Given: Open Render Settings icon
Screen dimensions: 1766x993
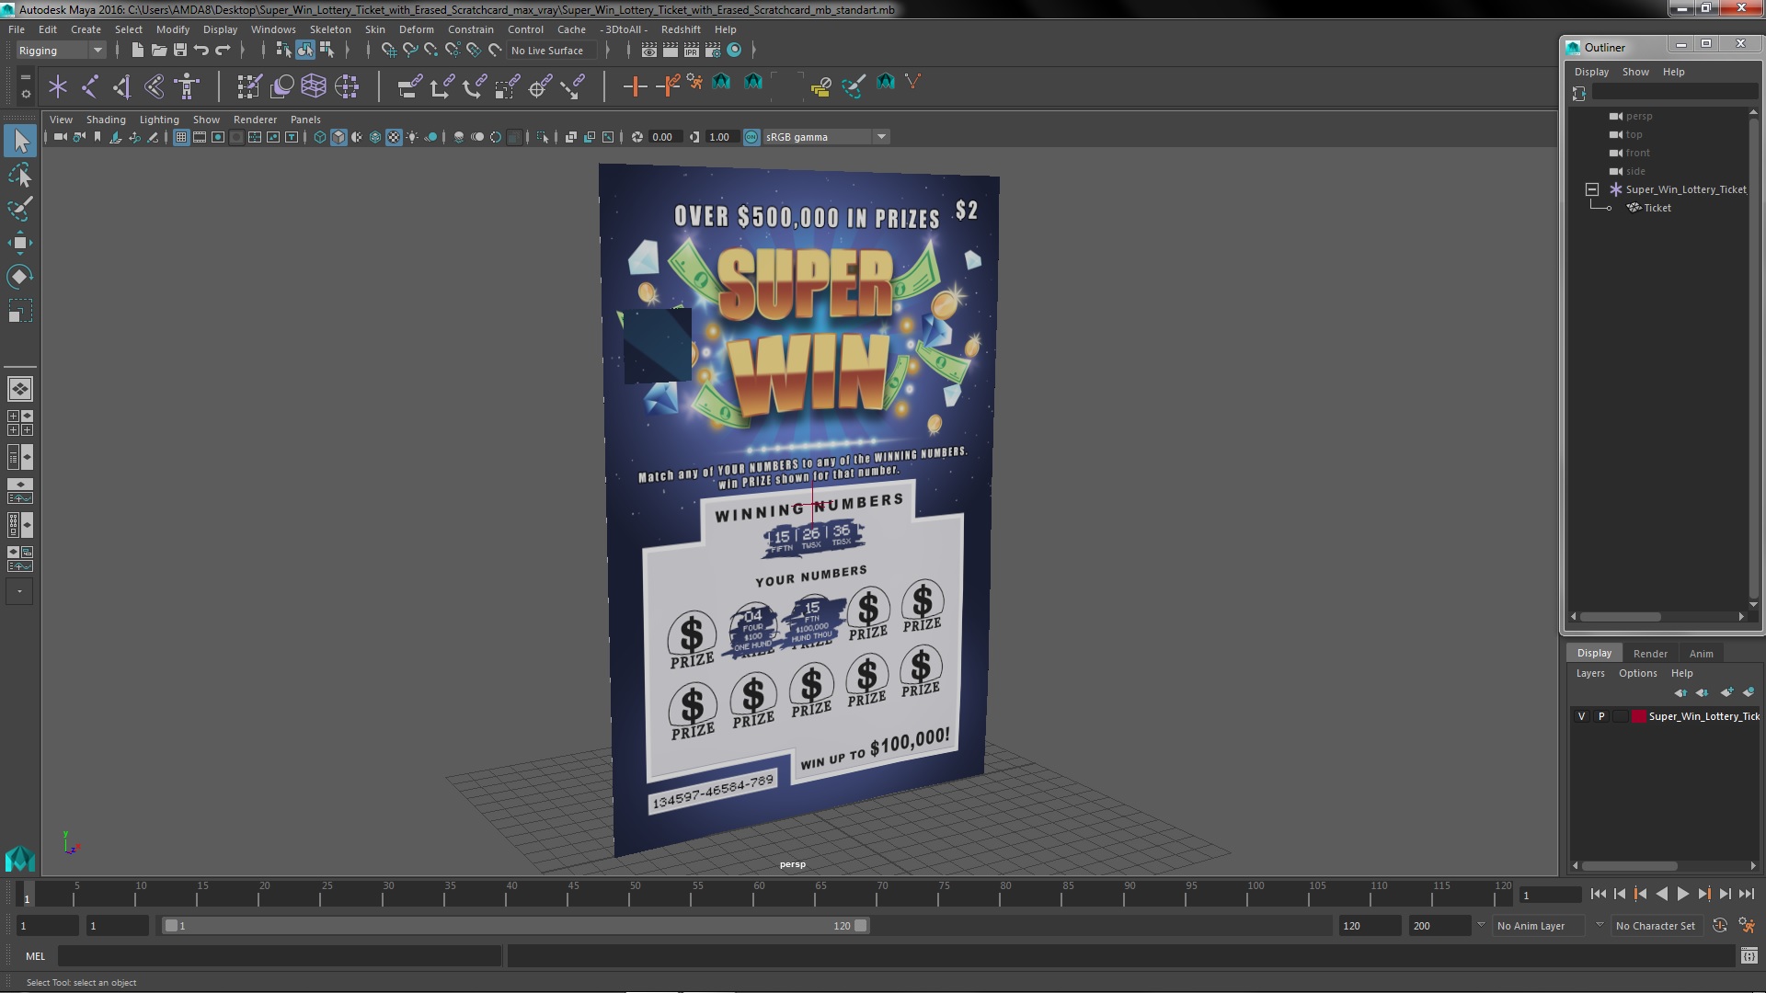Looking at the screenshot, I should pyautogui.click(x=713, y=51).
